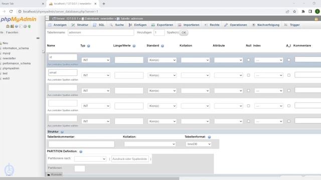Open Konsole at the bottom
The height and width of the screenshot is (180, 321).
55,174
